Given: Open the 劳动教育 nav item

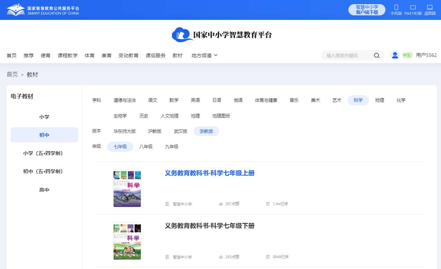Looking at the screenshot, I should [128, 55].
